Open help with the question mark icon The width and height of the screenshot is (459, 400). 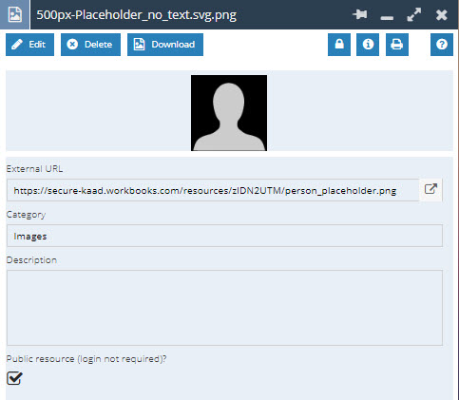click(442, 45)
